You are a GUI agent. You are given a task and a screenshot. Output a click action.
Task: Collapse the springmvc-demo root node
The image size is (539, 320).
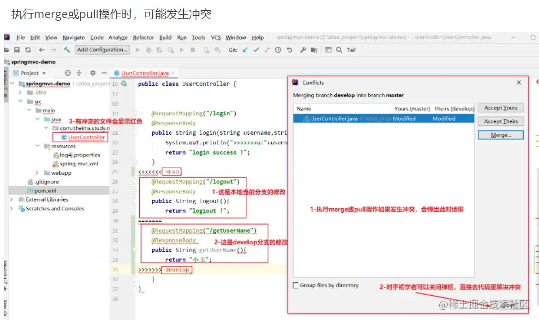coord(12,84)
